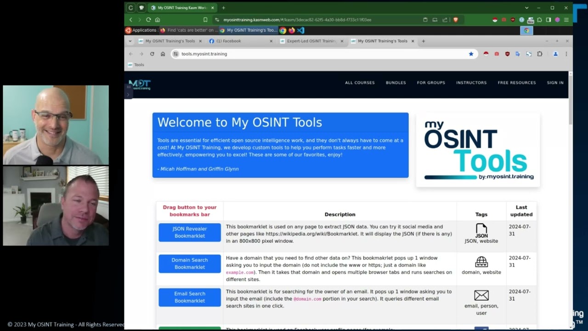Click the MOT logo in site header
Viewport: 588px width, 331px height.
140,85
